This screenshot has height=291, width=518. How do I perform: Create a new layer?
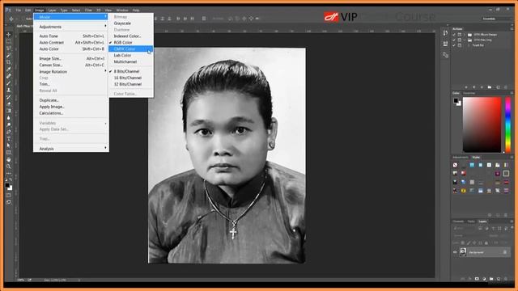(499, 279)
